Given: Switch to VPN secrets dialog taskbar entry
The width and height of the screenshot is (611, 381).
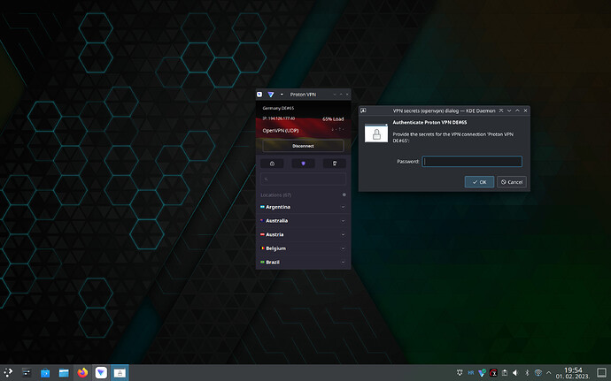Looking at the screenshot, I should coord(120,373).
